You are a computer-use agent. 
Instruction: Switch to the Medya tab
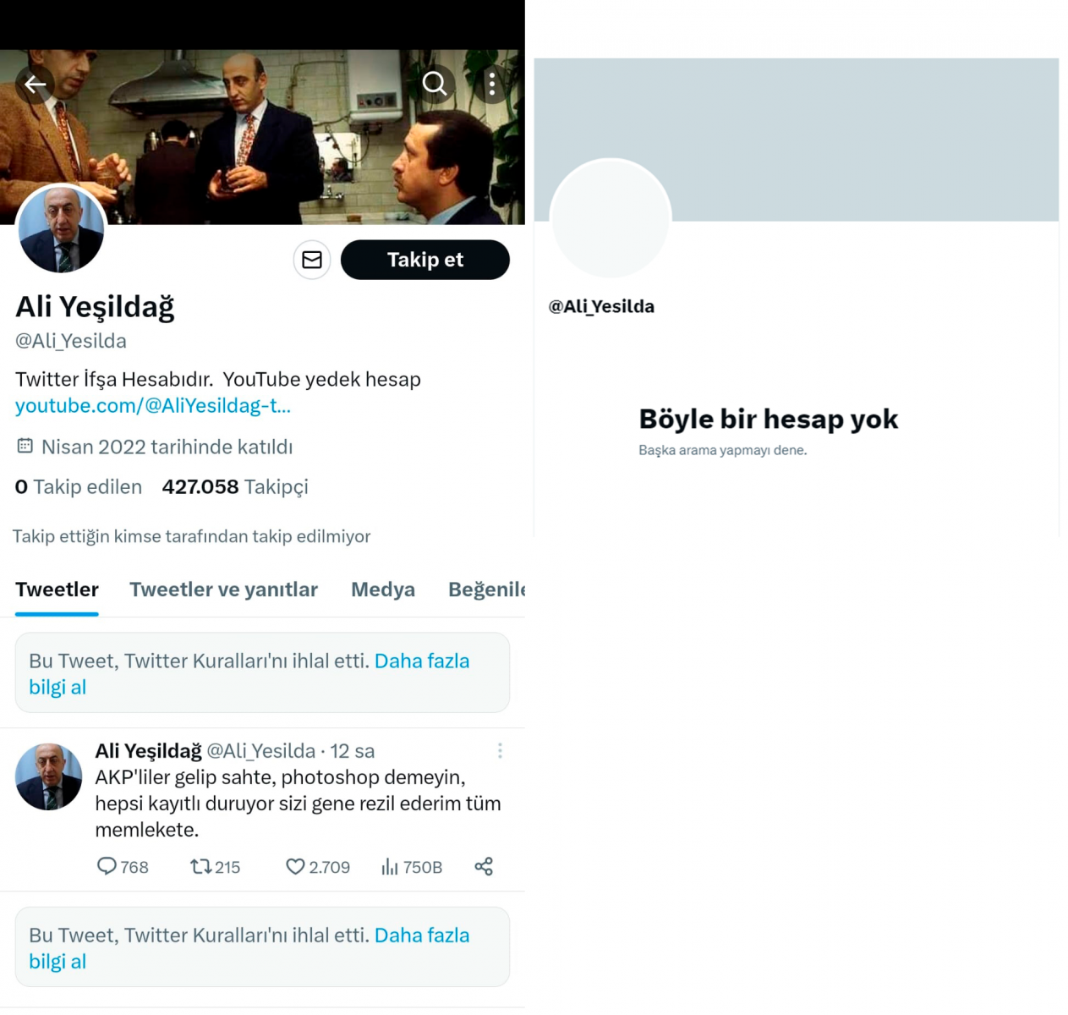[382, 590]
